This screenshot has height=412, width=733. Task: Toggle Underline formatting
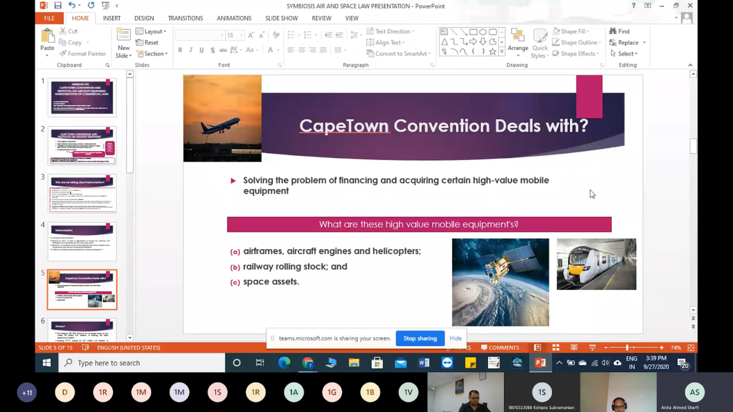pos(201,50)
